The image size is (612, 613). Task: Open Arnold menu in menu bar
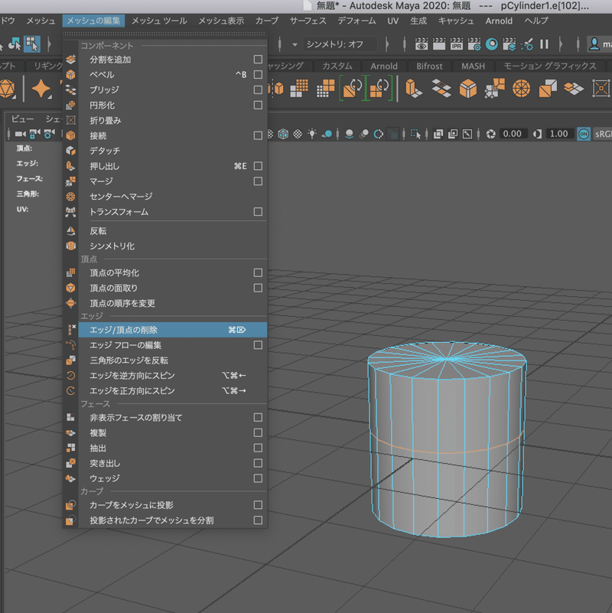[x=499, y=21]
